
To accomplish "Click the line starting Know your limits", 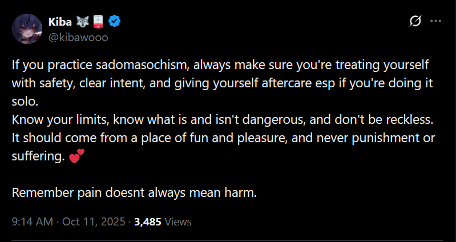I will pyautogui.click(x=223, y=119).
